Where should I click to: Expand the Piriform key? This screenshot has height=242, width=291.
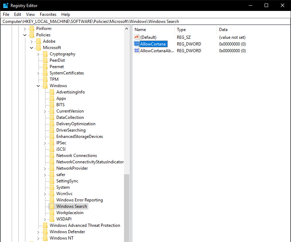coord(25,29)
